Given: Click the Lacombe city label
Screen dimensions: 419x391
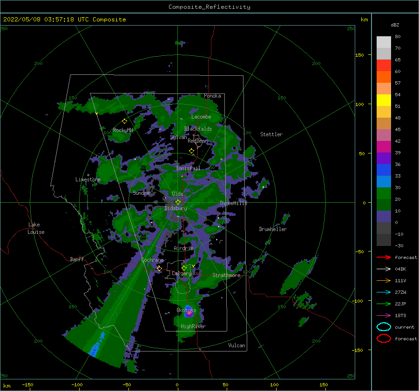Looking at the screenshot, I should 201,117.
